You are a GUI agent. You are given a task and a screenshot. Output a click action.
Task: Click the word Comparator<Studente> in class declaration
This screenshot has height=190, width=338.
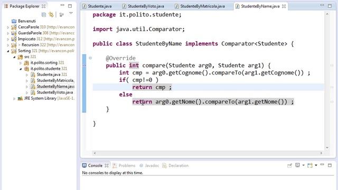click(254, 44)
